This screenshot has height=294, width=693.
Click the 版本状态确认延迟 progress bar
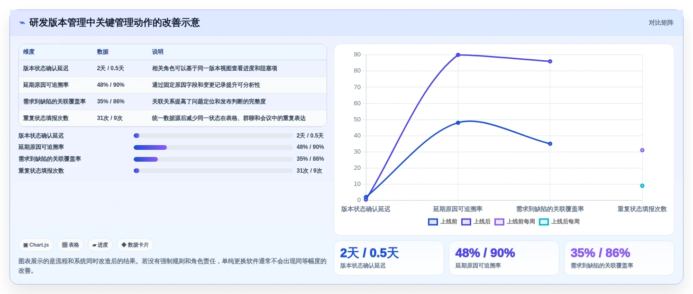coord(213,136)
